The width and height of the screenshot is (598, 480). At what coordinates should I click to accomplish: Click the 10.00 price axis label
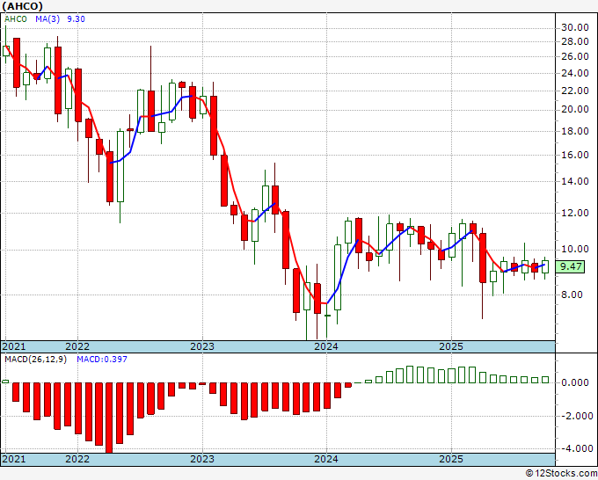click(575, 250)
